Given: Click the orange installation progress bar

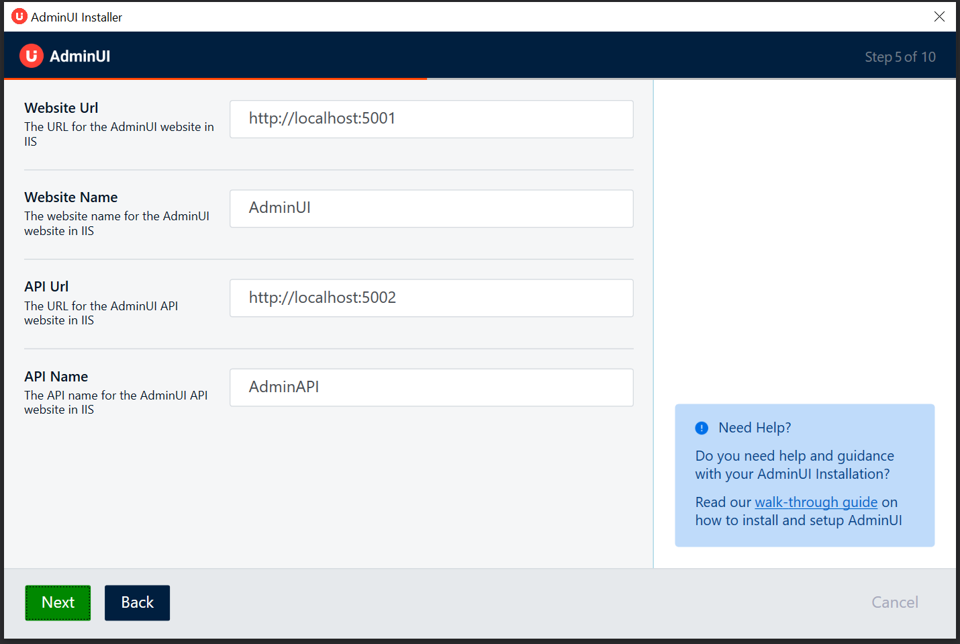Looking at the screenshot, I should (x=215, y=79).
